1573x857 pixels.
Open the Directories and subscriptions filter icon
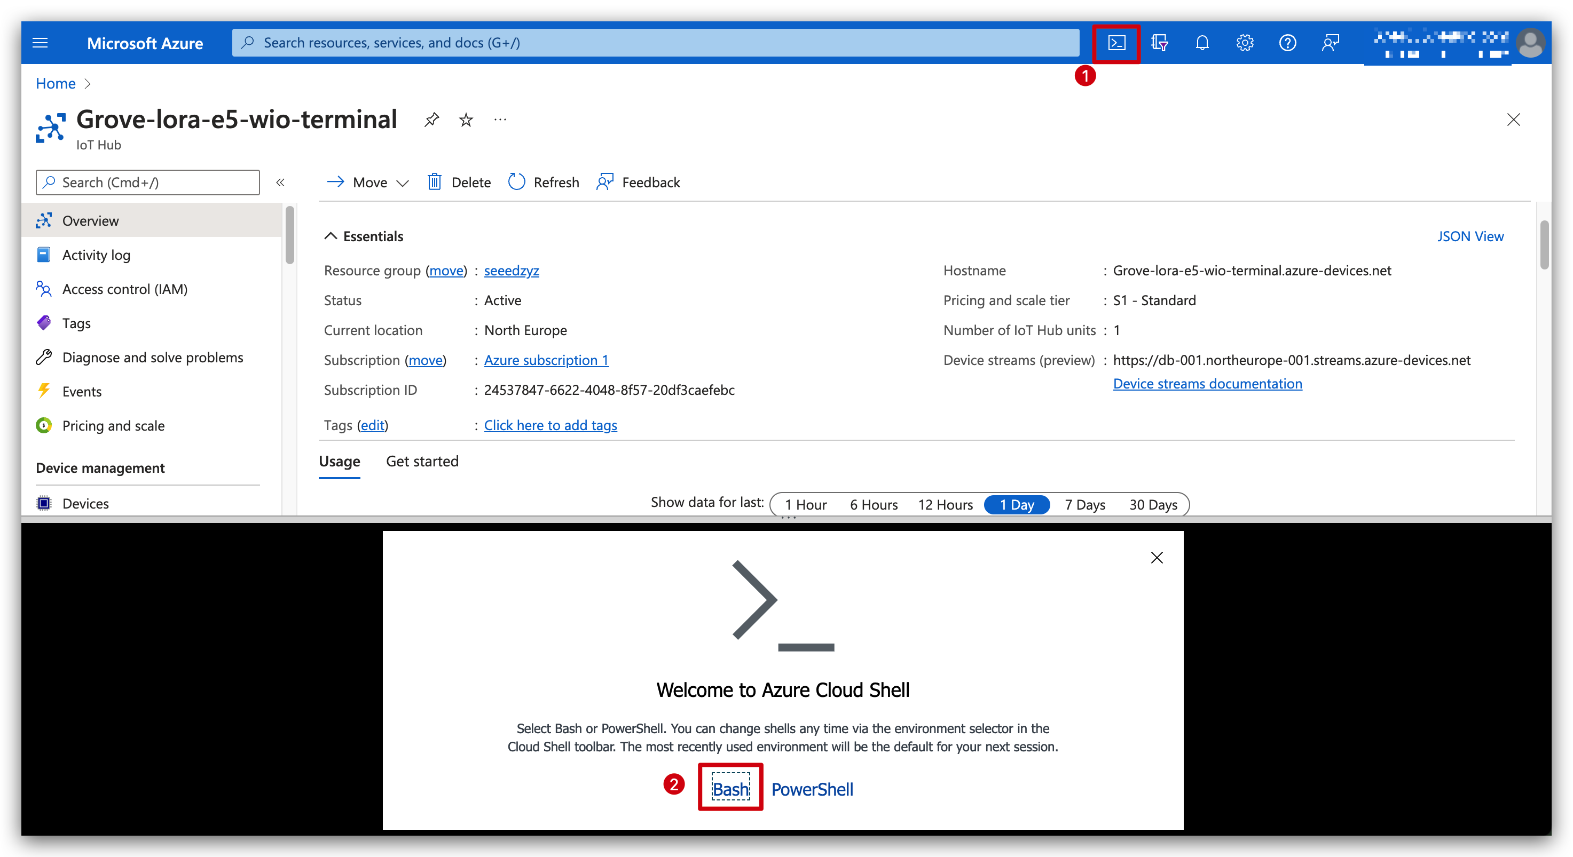click(1159, 43)
